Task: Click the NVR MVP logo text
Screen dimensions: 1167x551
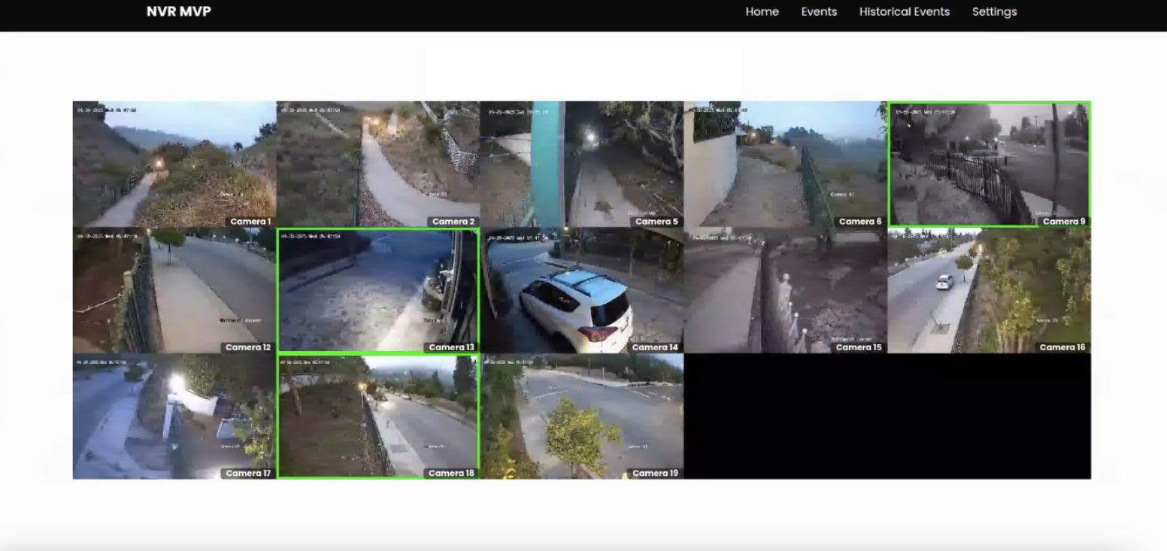Action: click(x=178, y=12)
